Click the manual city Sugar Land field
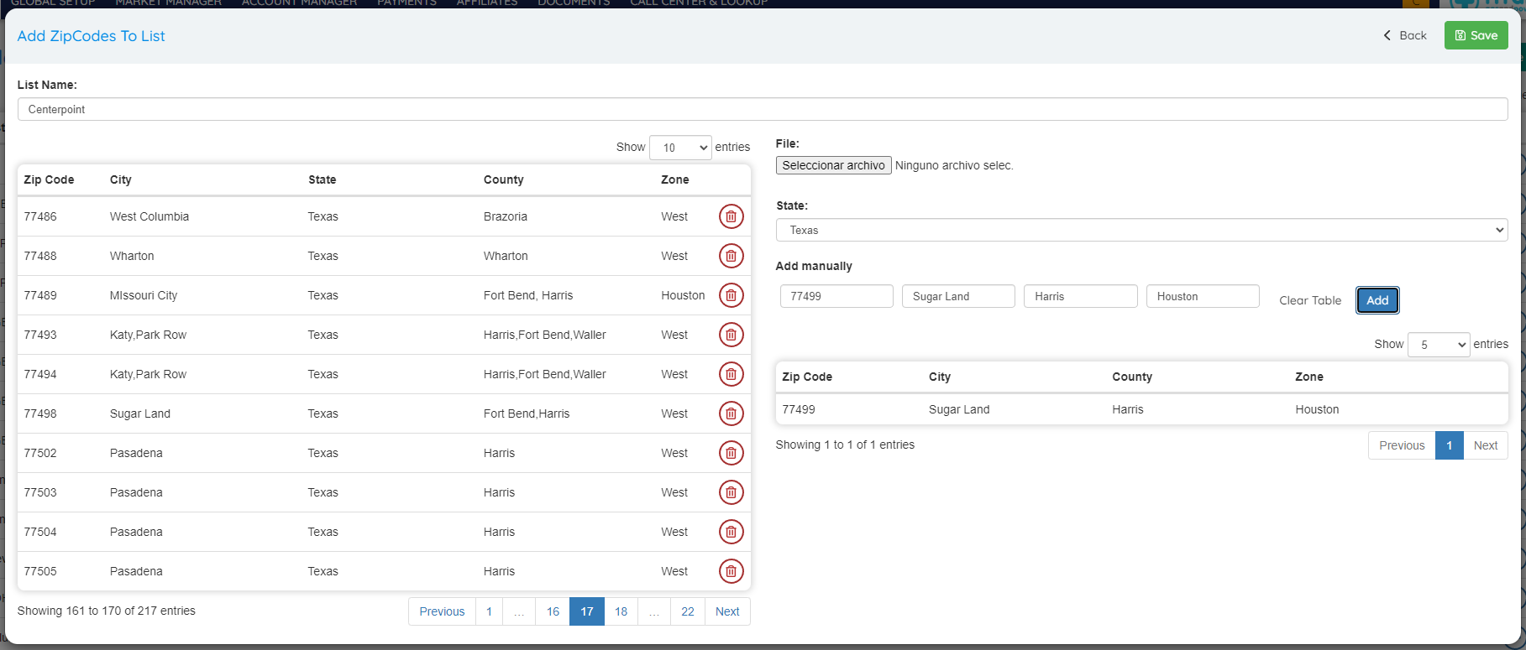 click(x=958, y=296)
